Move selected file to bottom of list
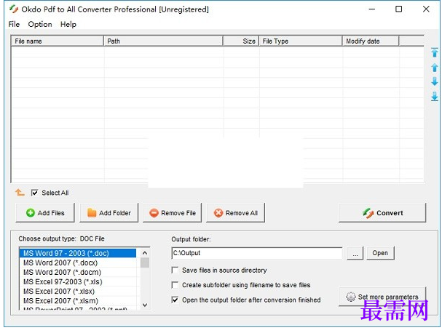This screenshot has width=442, height=333. [x=435, y=96]
